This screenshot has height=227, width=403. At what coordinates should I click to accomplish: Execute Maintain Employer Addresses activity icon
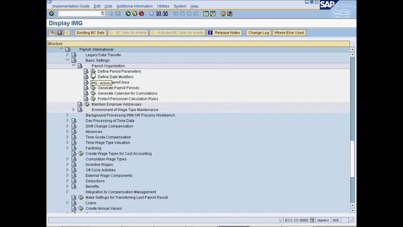[x=87, y=104]
